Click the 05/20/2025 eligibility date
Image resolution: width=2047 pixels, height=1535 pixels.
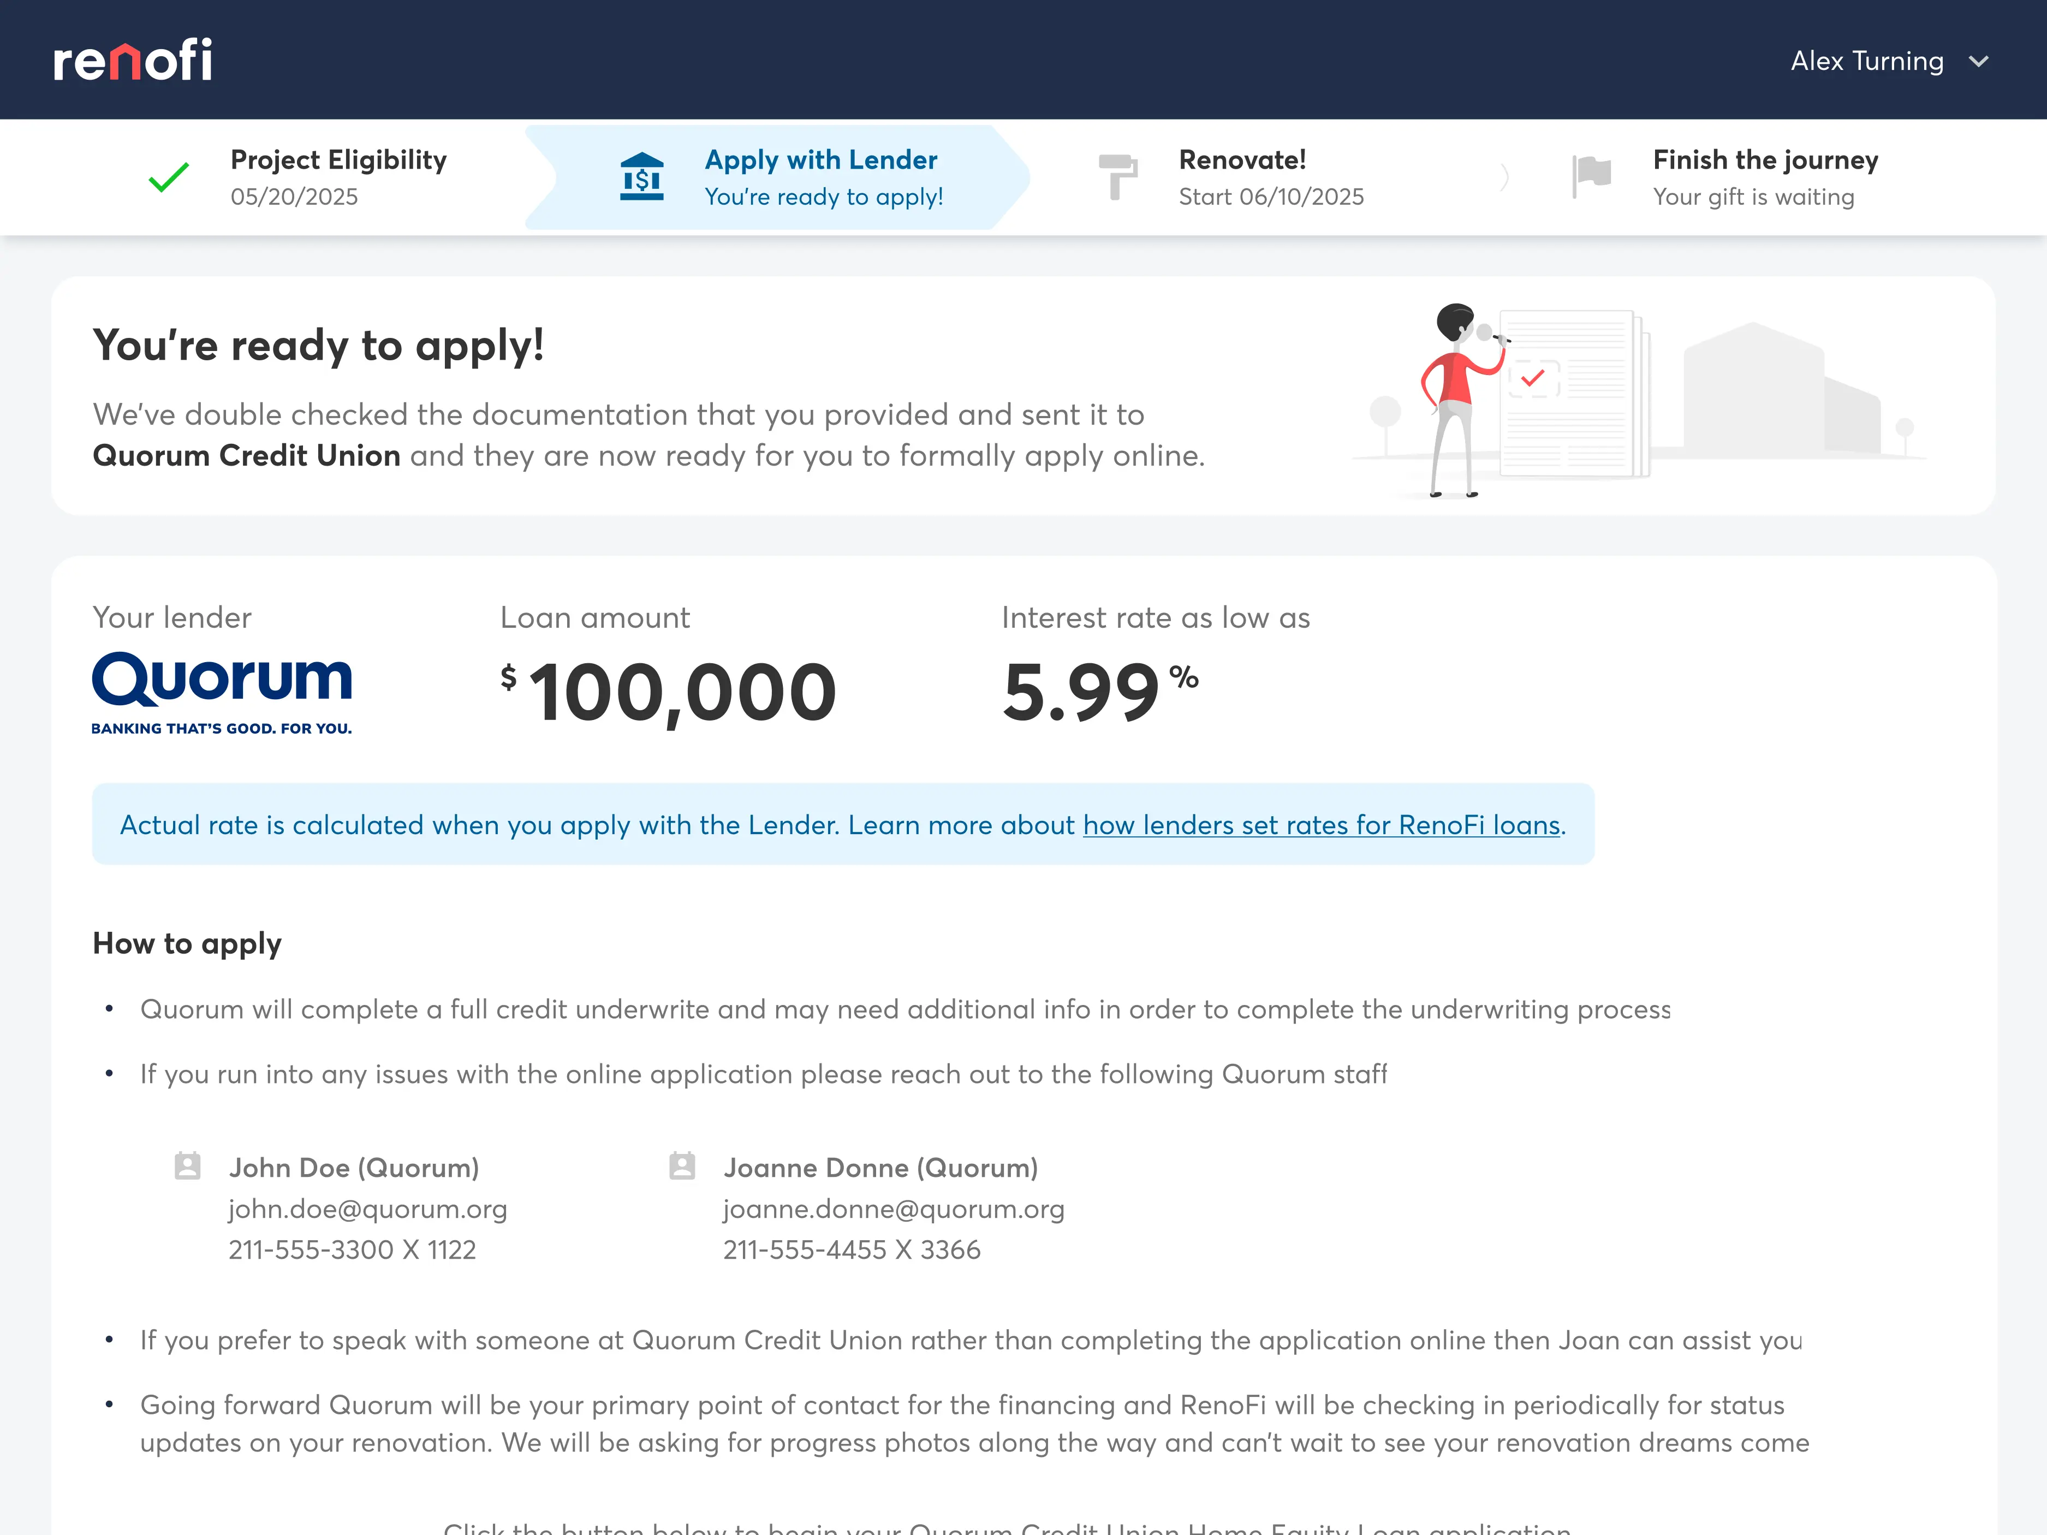[294, 197]
